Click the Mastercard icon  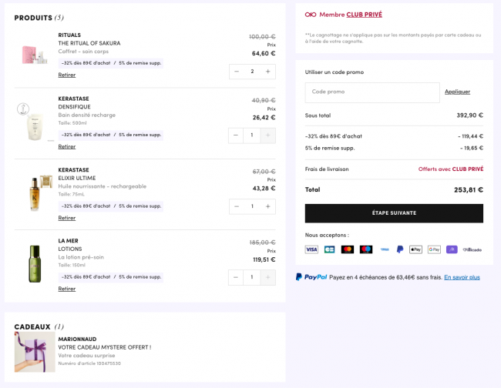point(348,249)
